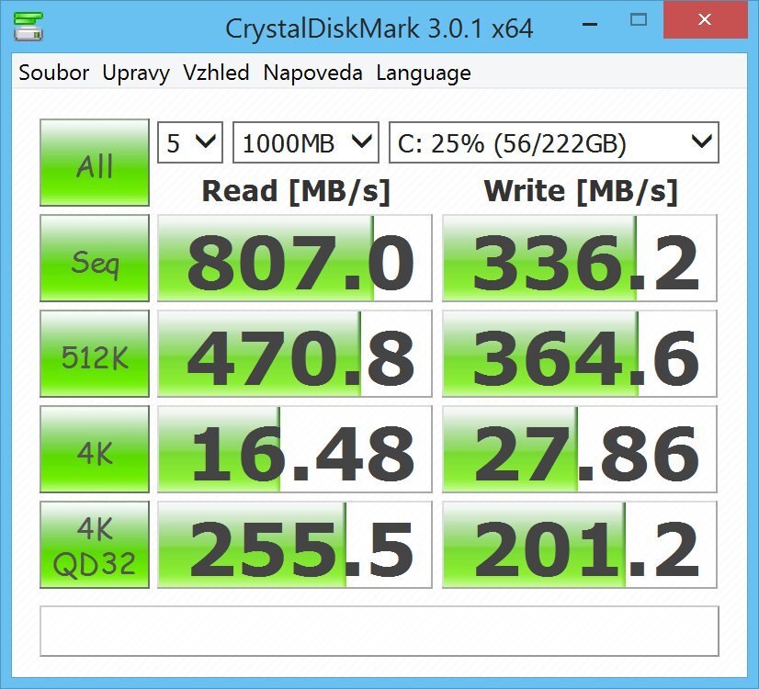Open the Napoveda menu
Screen dimensions: 759x689
coord(312,73)
